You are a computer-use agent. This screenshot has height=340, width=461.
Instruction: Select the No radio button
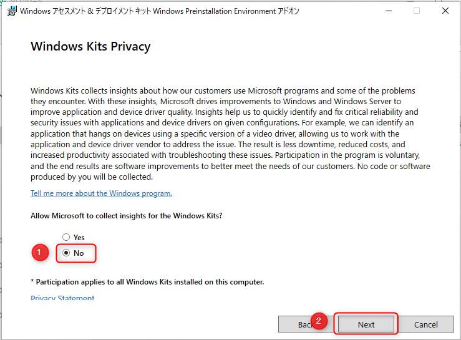[x=66, y=253]
